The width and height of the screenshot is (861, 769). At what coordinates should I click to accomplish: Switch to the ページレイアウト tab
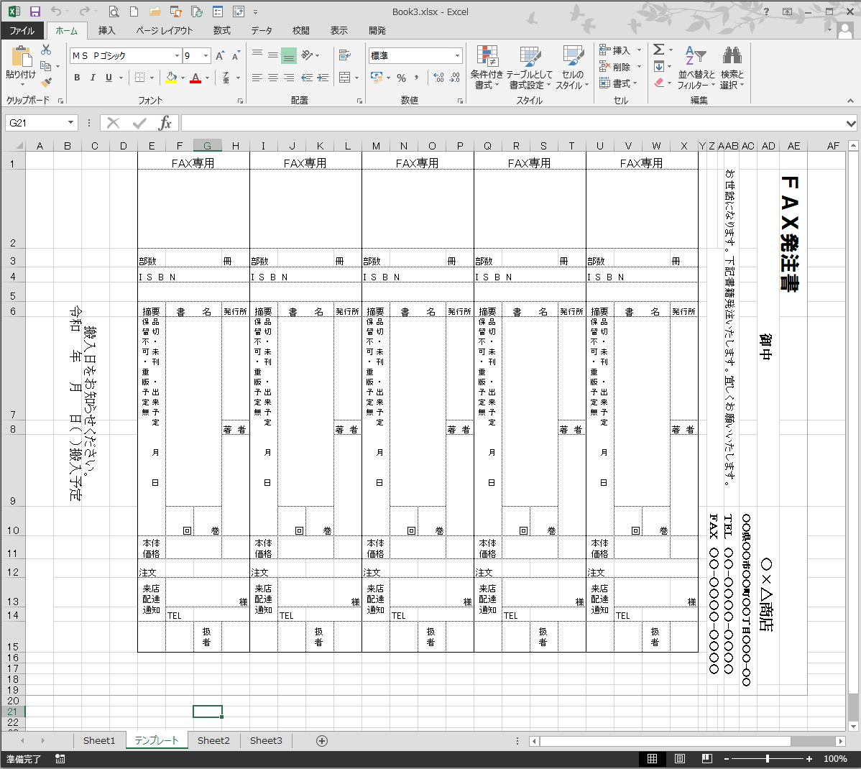(x=164, y=31)
